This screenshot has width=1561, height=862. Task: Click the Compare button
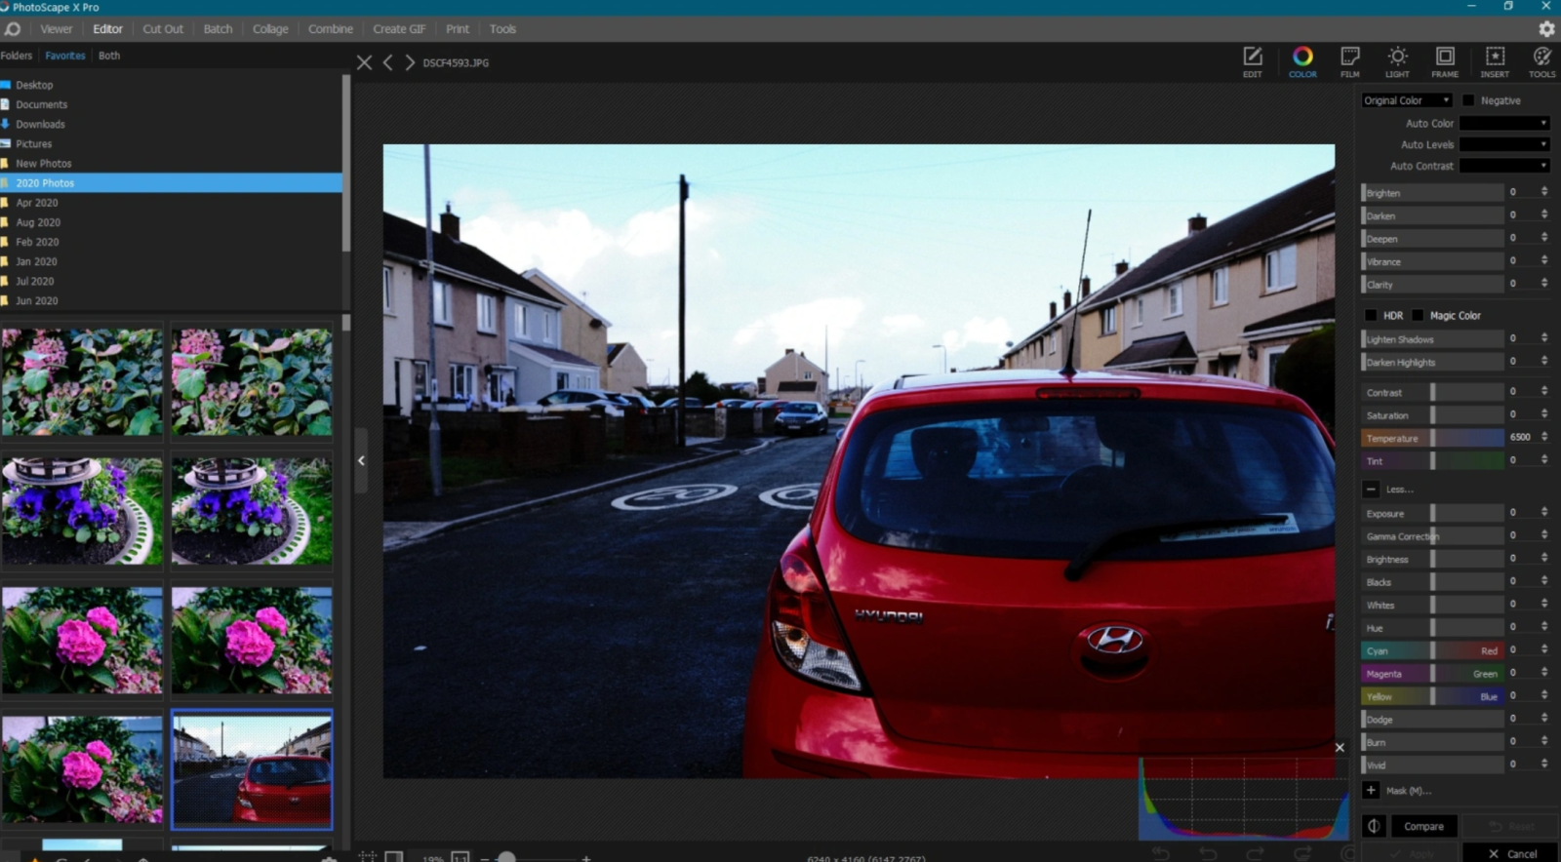coord(1423,826)
